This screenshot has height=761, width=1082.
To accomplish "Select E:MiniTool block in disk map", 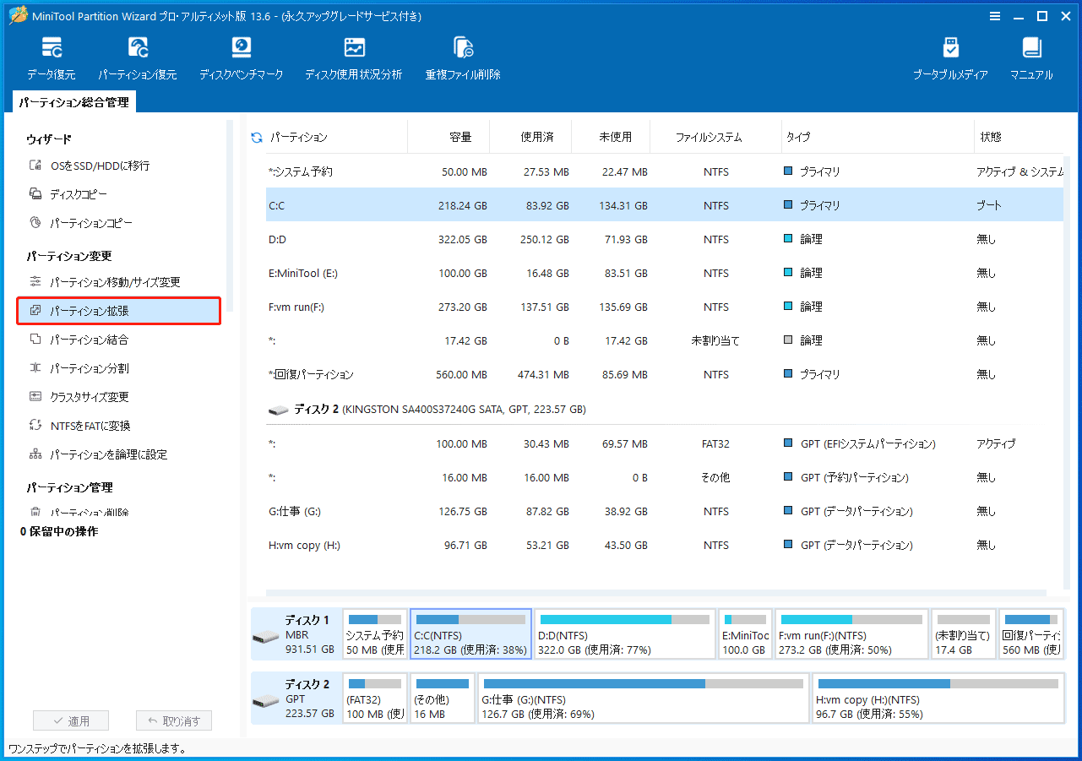I will (x=745, y=633).
